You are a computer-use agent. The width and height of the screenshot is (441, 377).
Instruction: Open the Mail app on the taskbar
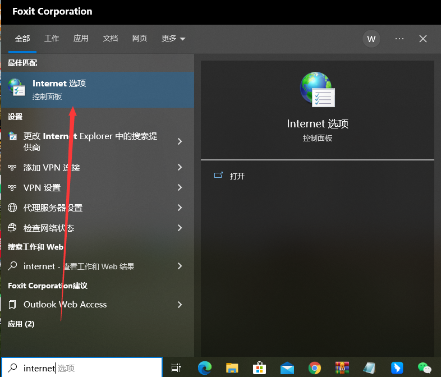click(287, 368)
